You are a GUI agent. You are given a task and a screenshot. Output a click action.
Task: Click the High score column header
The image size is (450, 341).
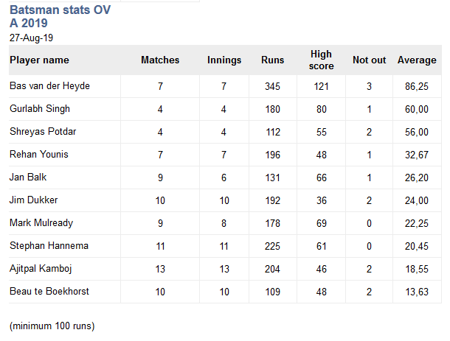321,60
